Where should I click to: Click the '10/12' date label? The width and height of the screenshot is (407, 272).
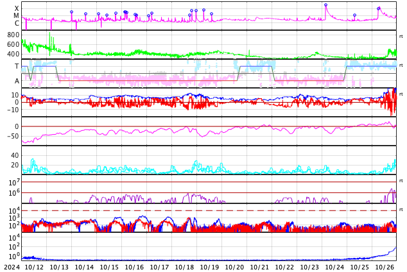coord(34,267)
